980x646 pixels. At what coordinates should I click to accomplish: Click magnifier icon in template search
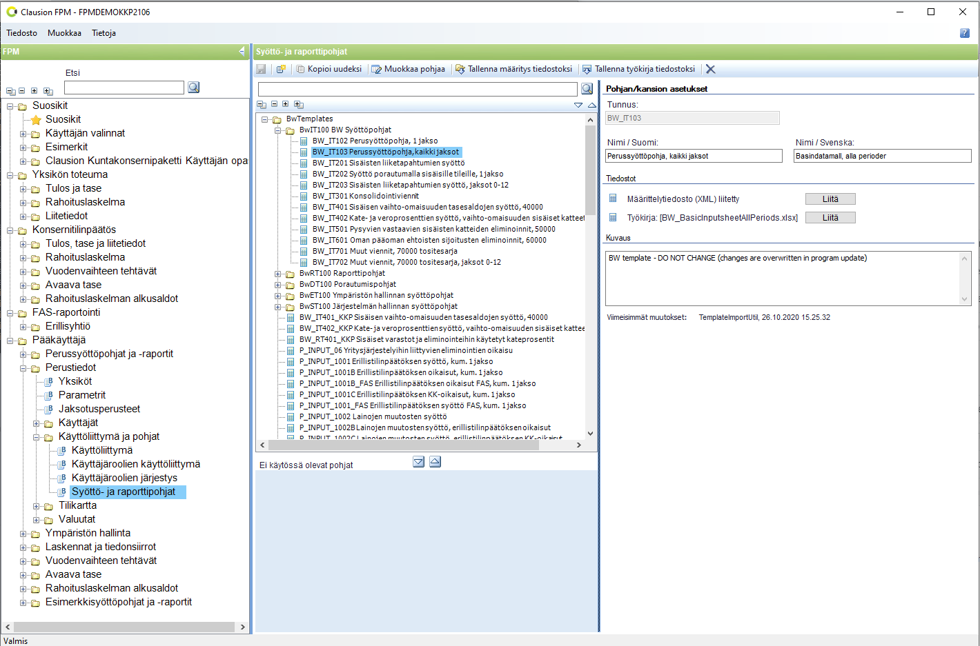[x=587, y=89]
